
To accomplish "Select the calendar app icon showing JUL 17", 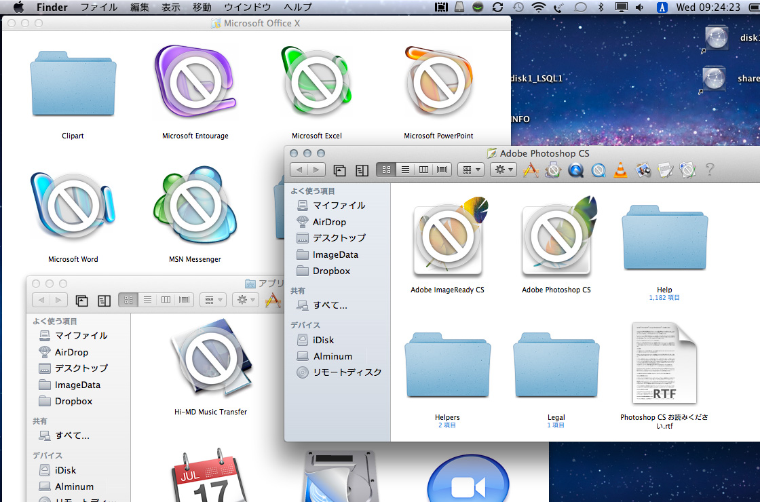I will pos(209,476).
